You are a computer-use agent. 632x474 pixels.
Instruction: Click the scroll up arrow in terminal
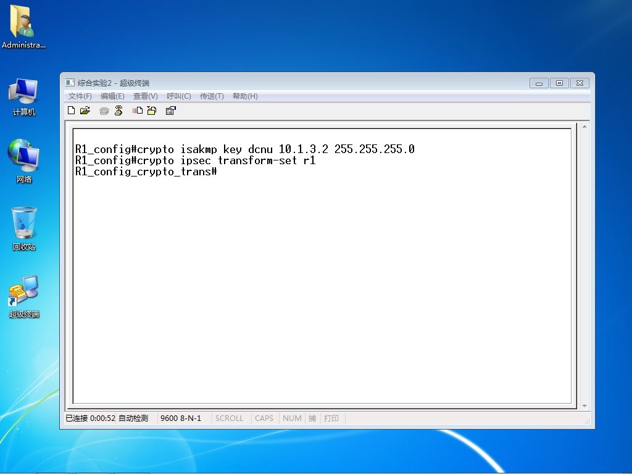coord(584,127)
